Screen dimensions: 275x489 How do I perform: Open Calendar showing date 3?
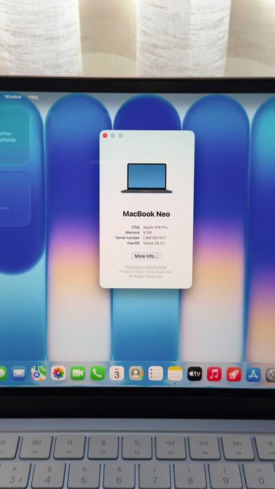point(117,374)
